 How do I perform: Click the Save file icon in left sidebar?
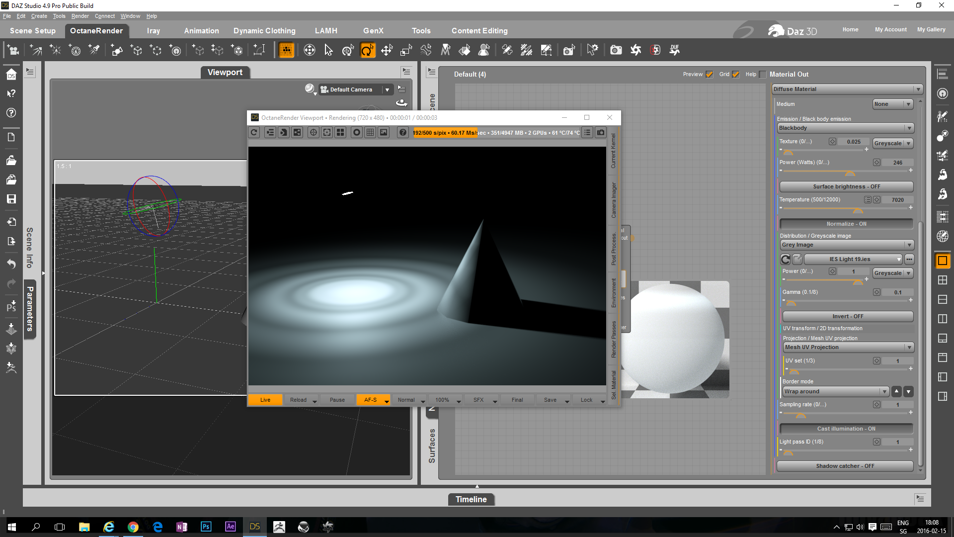pos(11,199)
